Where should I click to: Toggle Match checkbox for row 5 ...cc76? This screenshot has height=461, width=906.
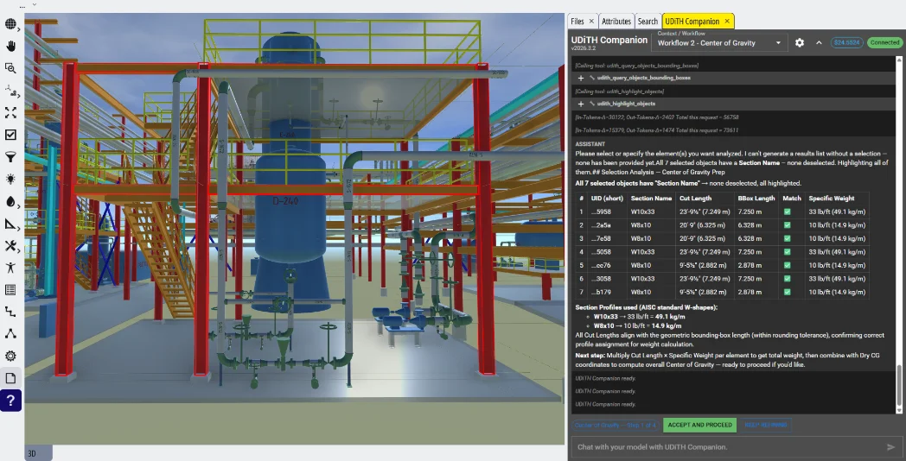click(787, 265)
